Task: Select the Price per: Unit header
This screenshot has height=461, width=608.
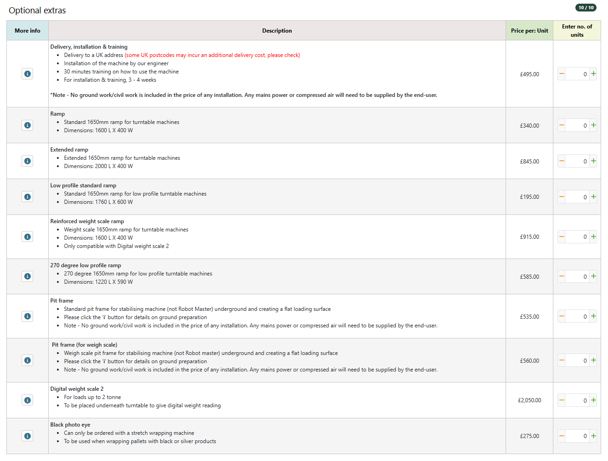Action: (x=529, y=31)
